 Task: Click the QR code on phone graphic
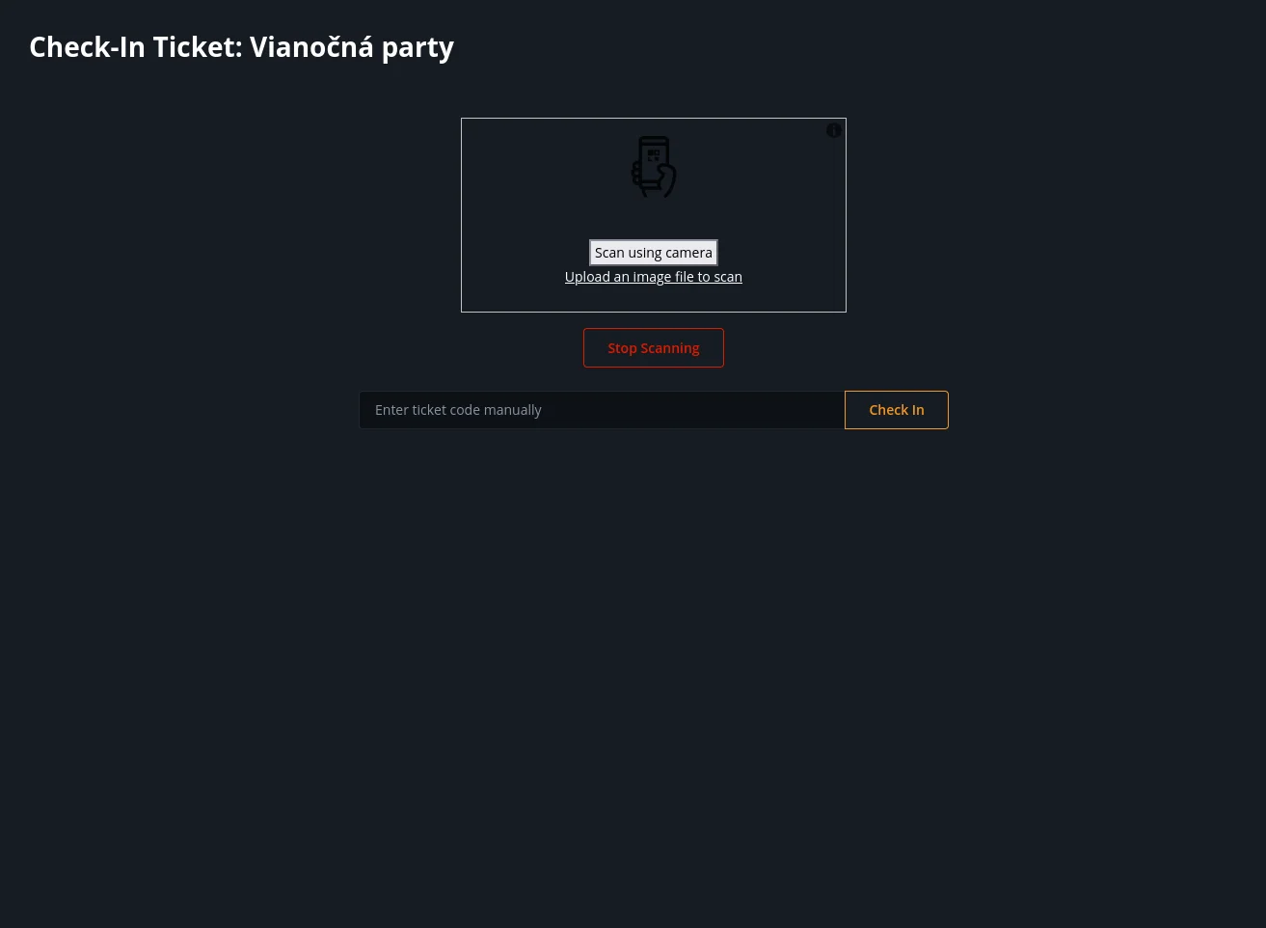[654, 154]
